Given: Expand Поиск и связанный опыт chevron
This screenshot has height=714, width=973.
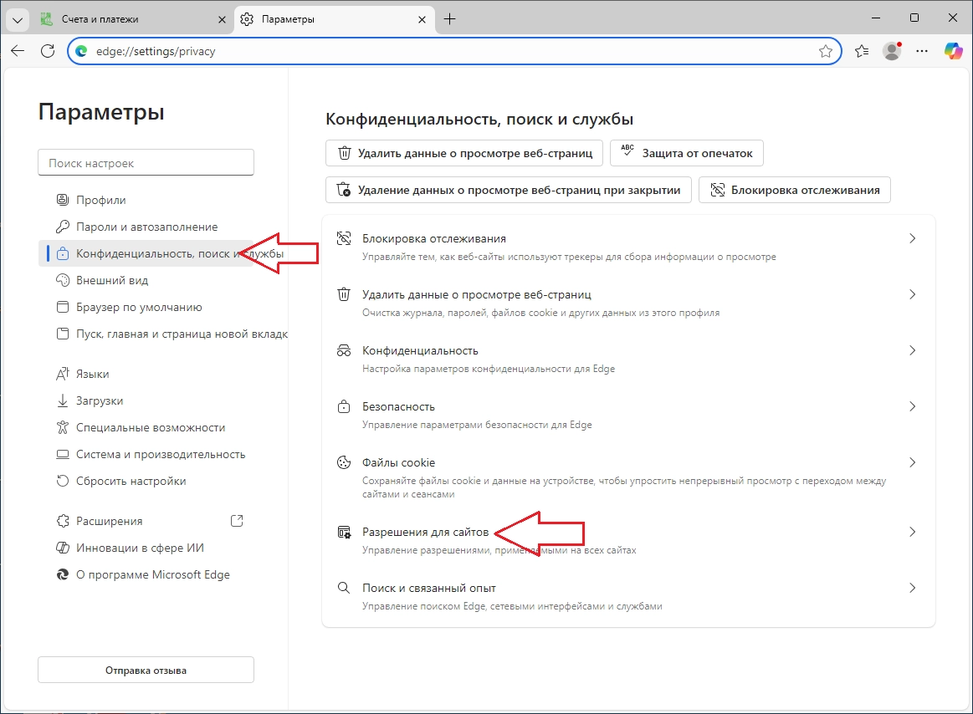Looking at the screenshot, I should point(912,588).
